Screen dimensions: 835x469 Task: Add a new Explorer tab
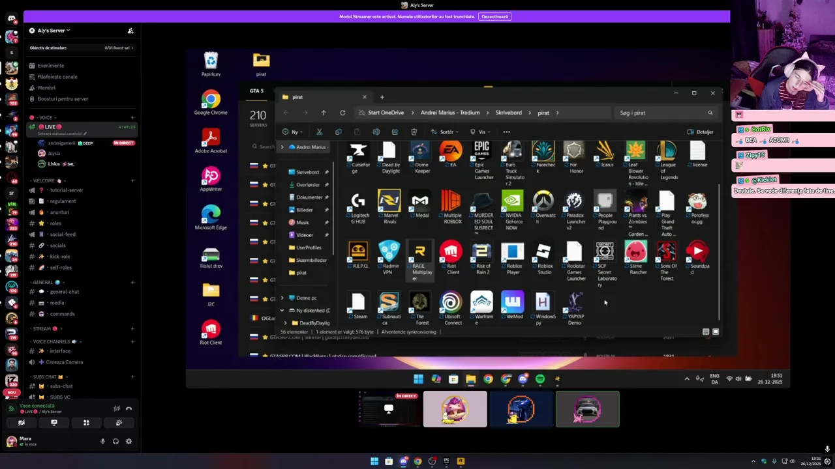point(382,97)
